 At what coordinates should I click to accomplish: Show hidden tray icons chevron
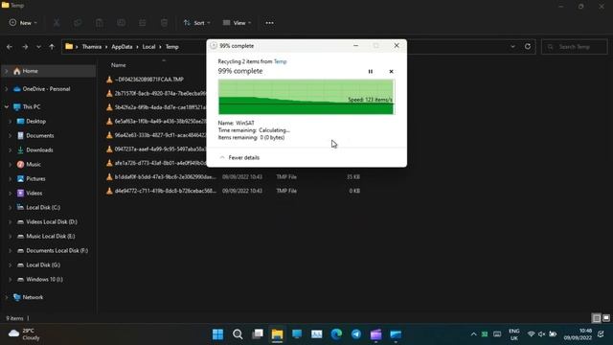(473, 334)
